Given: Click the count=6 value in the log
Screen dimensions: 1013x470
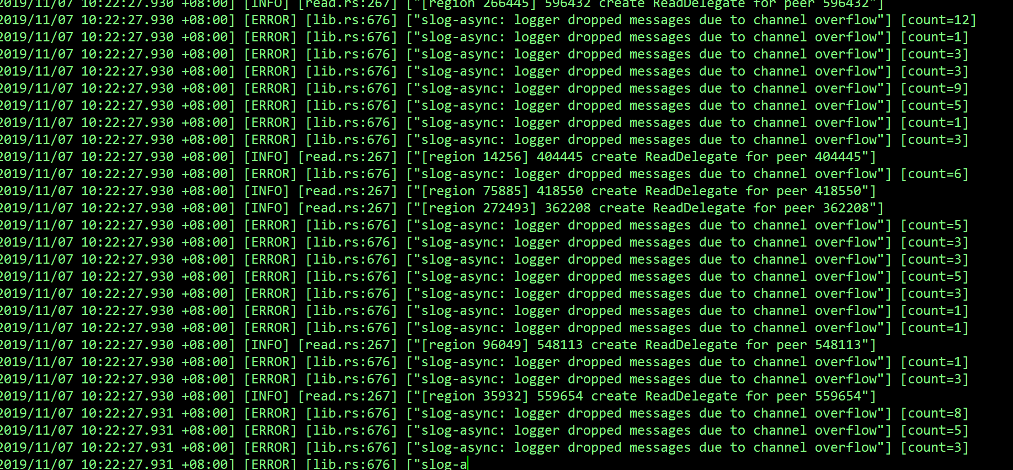Looking at the screenshot, I should 934,174.
